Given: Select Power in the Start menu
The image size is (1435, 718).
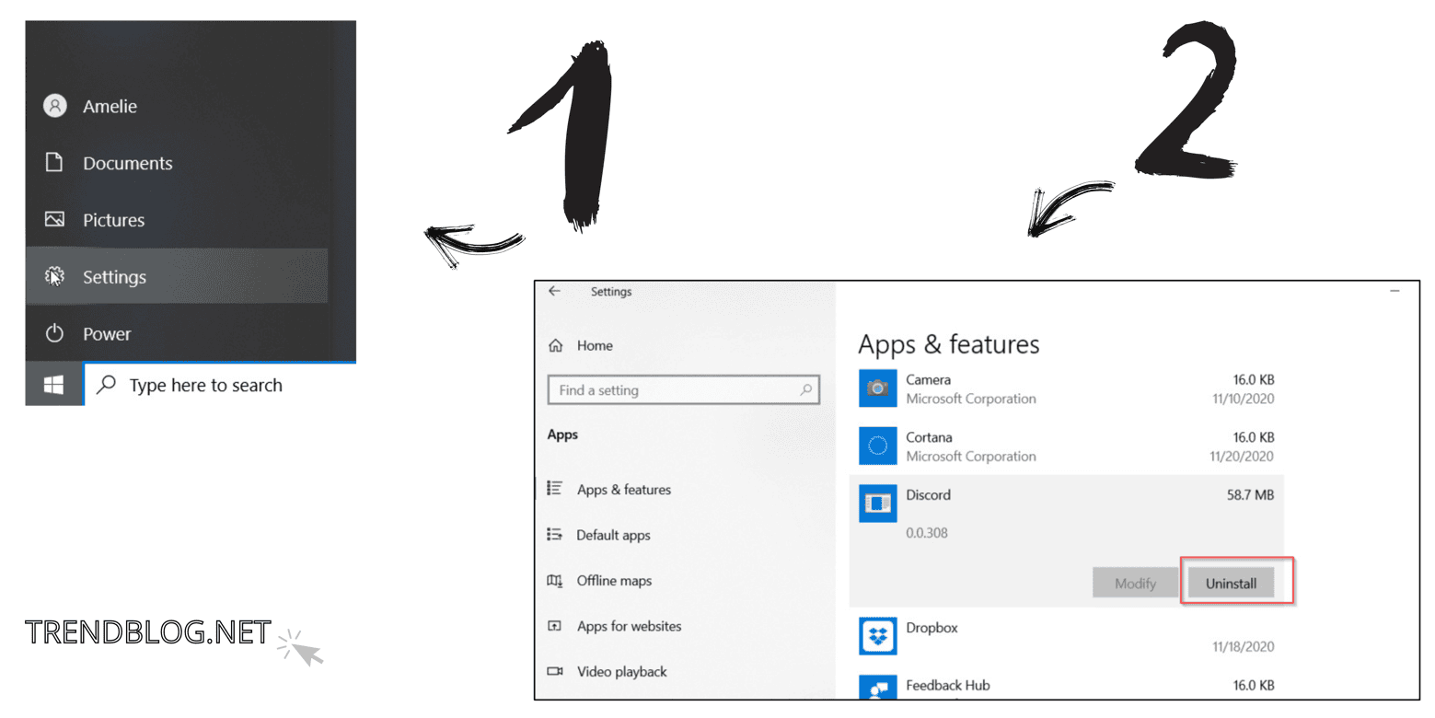Looking at the screenshot, I should pos(107,334).
